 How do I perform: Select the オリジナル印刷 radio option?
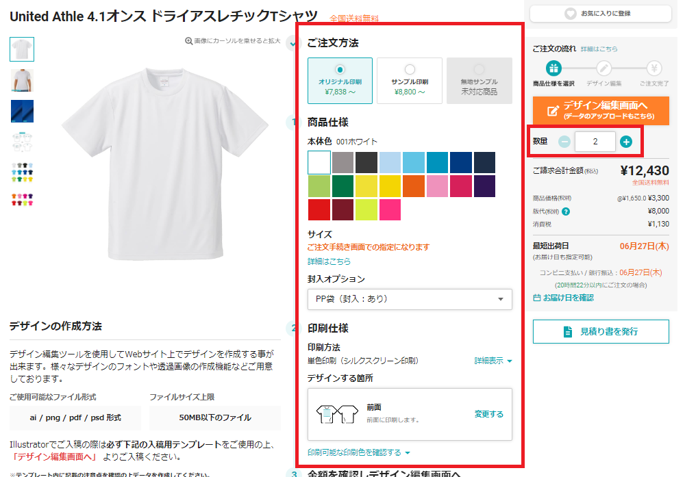pos(340,70)
